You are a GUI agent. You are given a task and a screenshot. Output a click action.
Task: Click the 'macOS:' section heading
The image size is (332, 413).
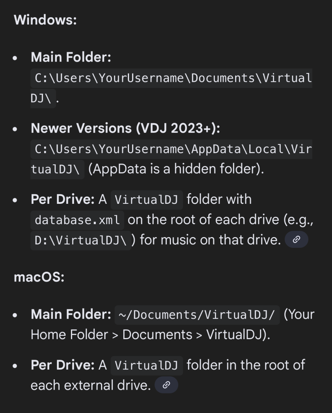point(39,277)
